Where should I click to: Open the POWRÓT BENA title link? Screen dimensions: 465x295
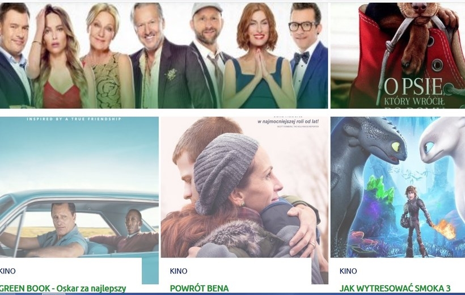pyautogui.click(x=199, y=288)
